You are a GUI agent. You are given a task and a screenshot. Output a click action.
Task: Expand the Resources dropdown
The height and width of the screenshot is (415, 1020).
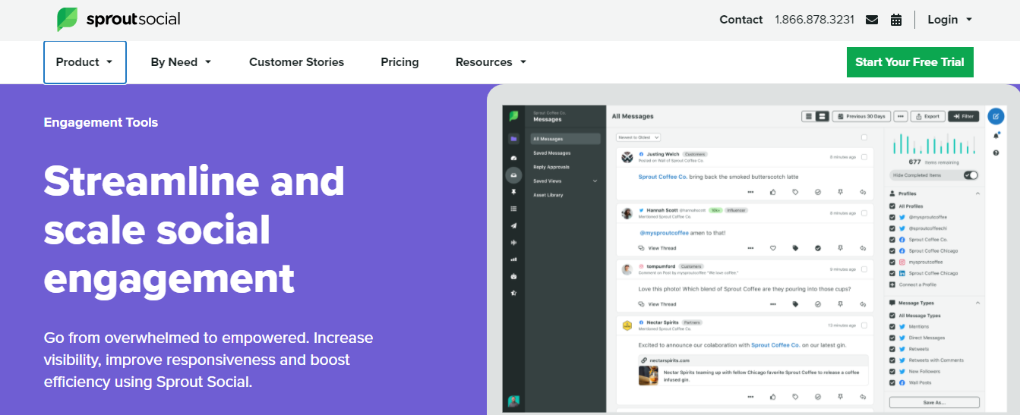[x=491, y=62]
